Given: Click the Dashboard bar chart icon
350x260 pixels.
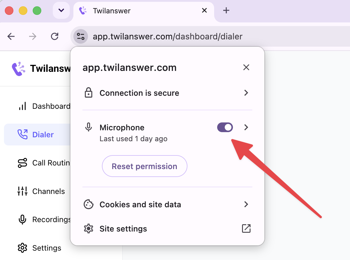Looking at the screenshot, I should tap(22, 106).
